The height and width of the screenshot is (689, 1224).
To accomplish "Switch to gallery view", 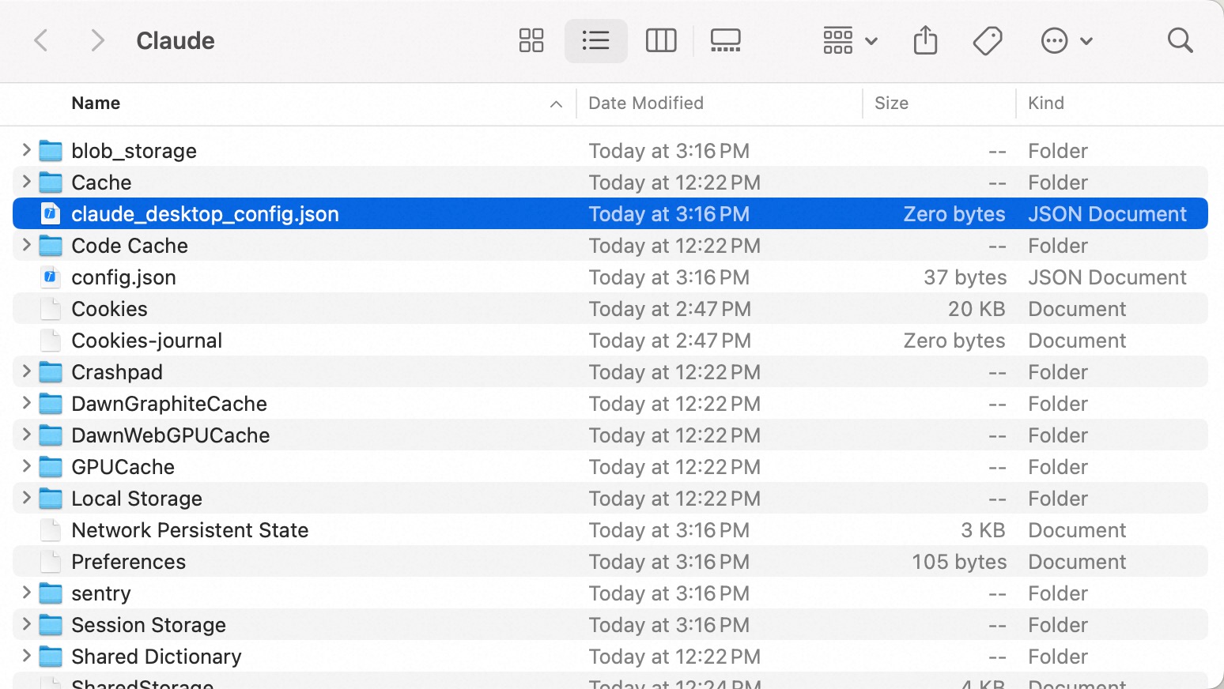I will (725, 40).
